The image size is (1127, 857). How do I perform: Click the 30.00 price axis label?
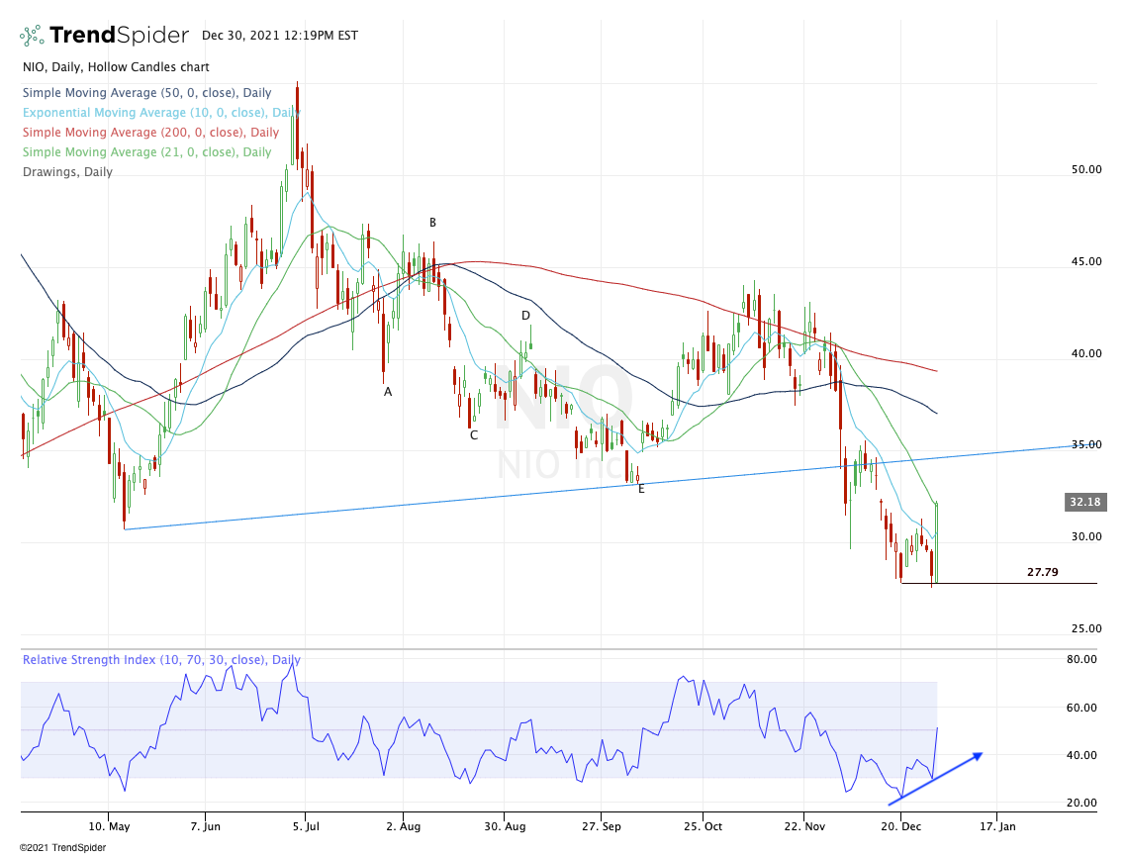(x=1086, y=536)
